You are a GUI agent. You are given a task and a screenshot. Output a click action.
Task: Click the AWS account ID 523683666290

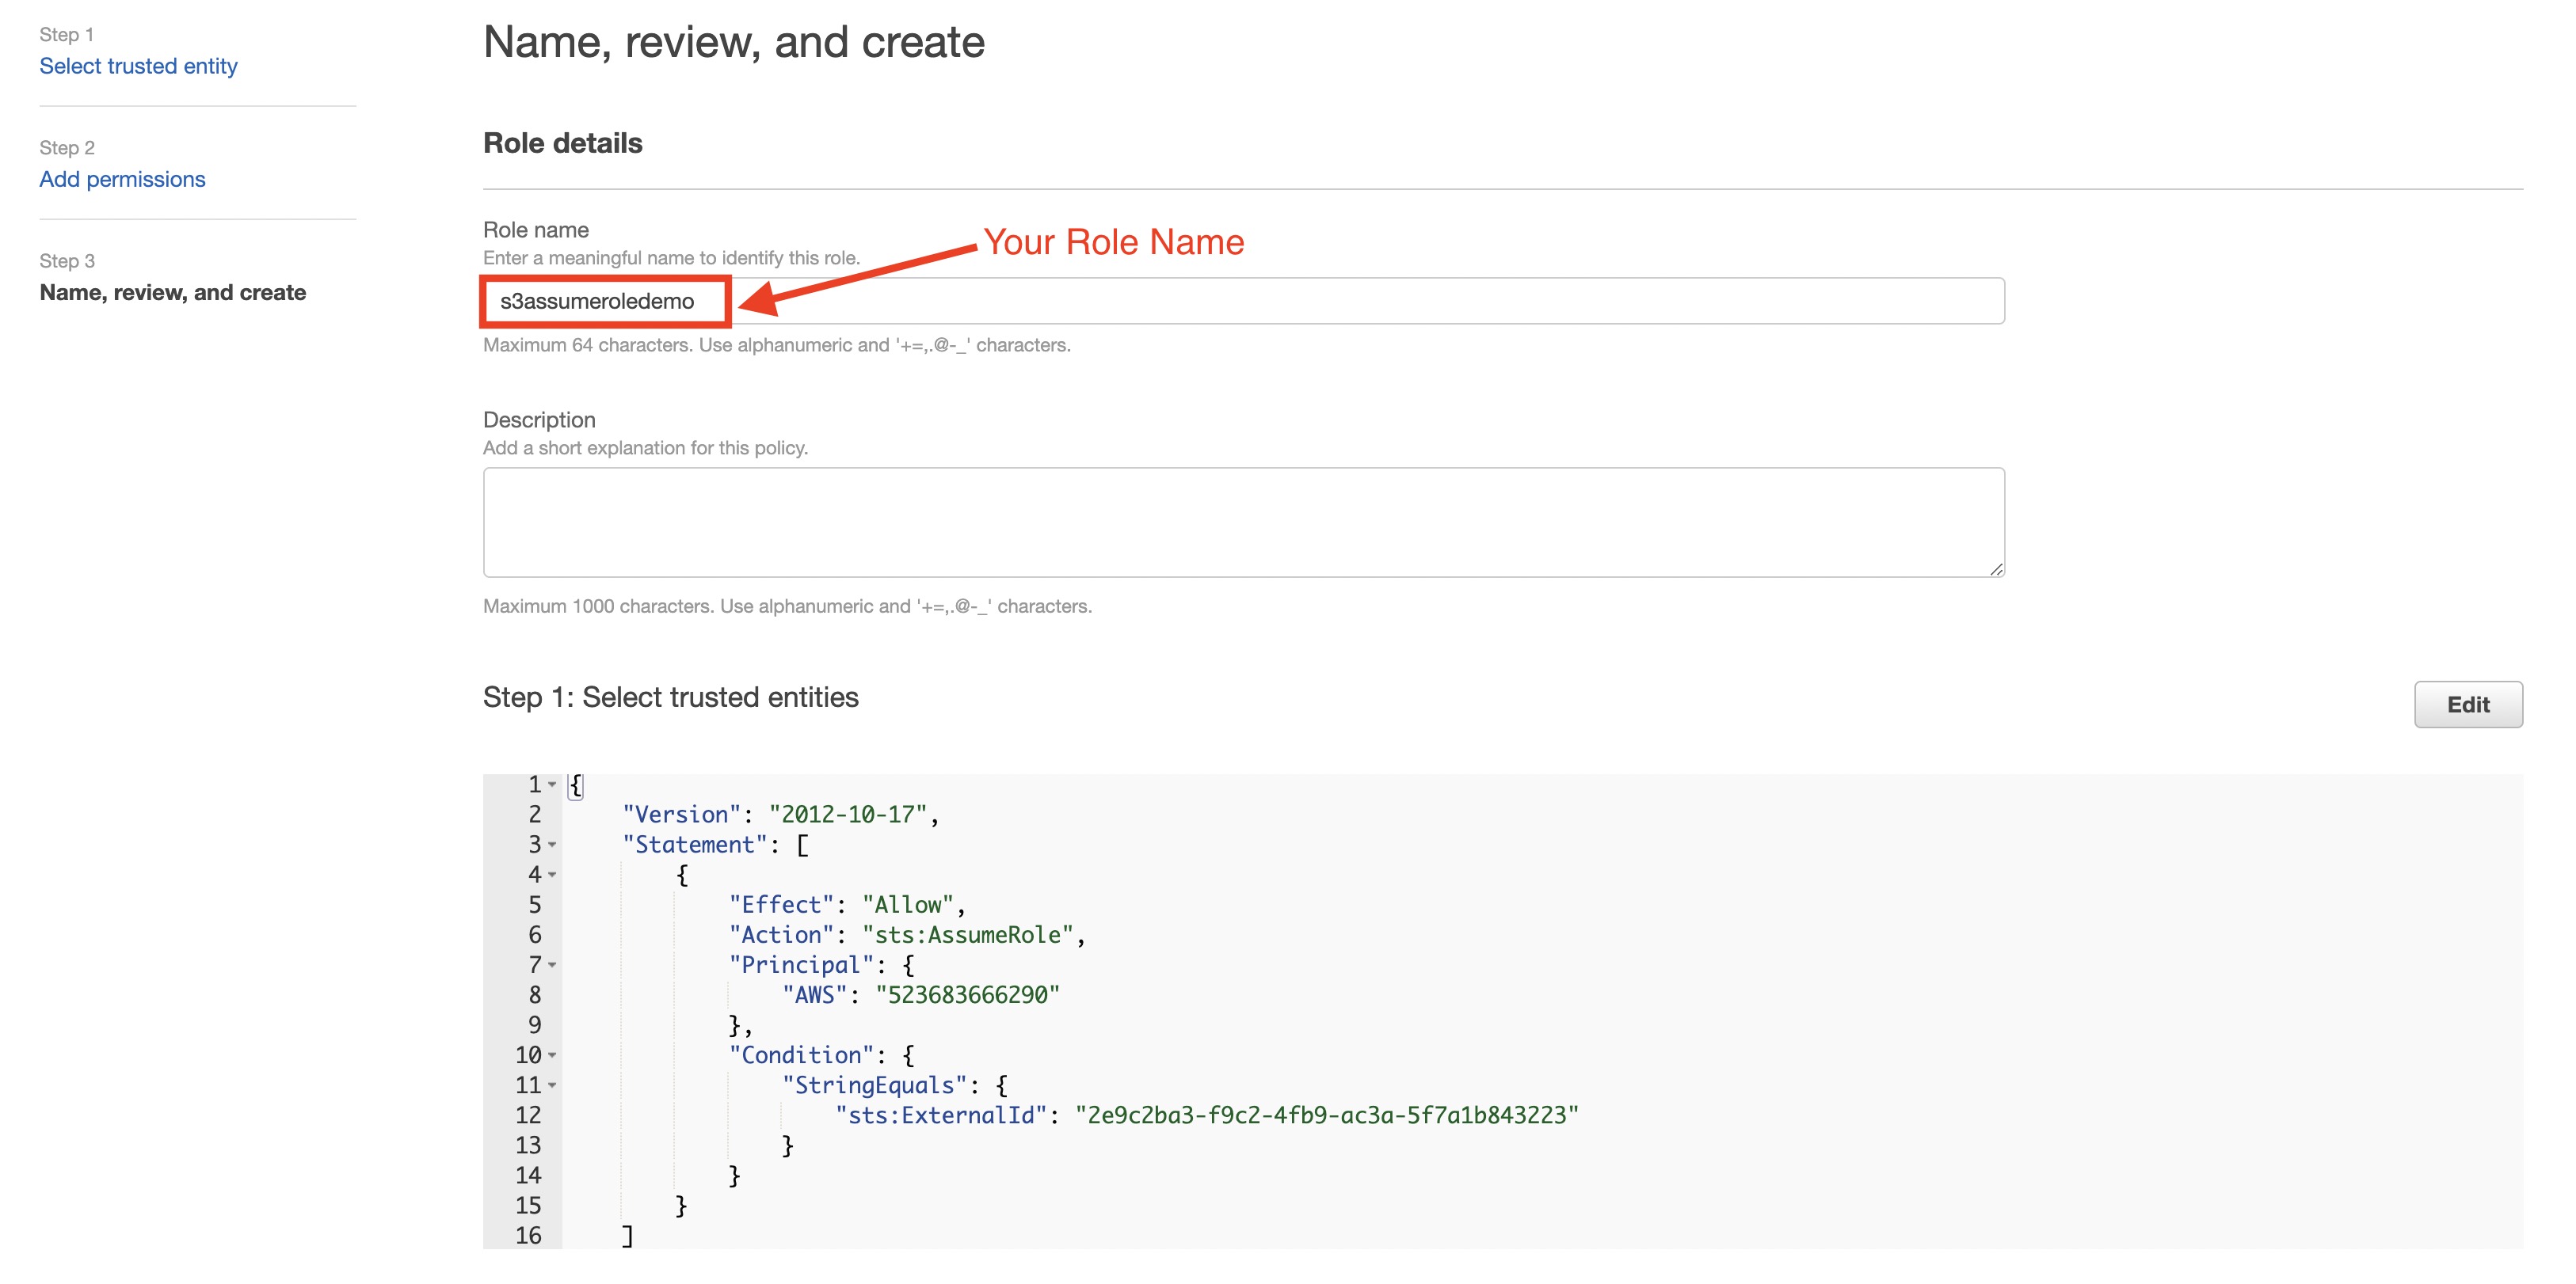point(967,995)
